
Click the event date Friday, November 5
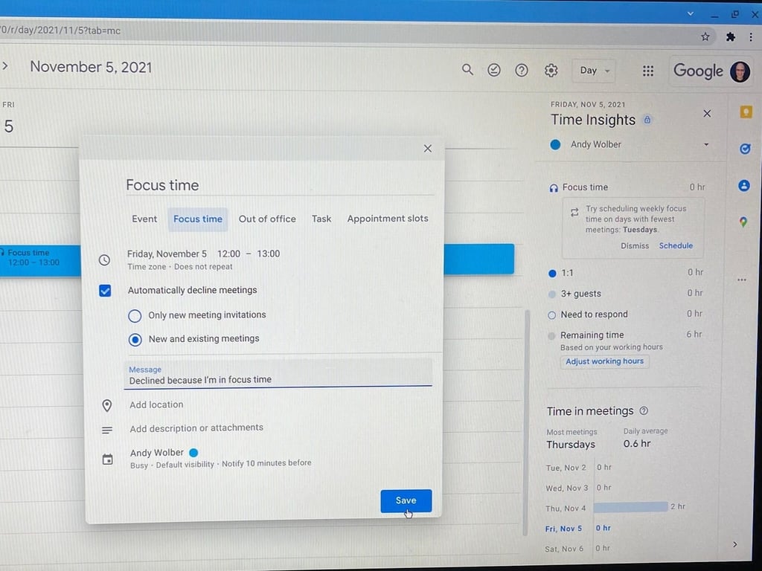167,254
